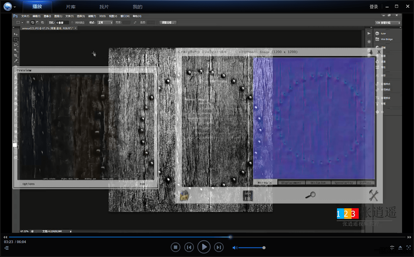Open the 样式 style dropdown showing 正常
Image resolution: width=414 pixels, height=257 pixels.
tap(105, 22)
